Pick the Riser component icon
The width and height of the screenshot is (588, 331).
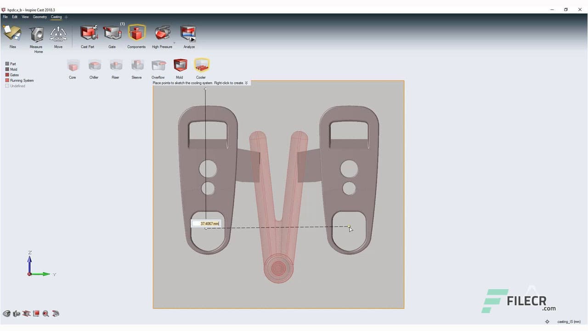click(x=115, y=65)
